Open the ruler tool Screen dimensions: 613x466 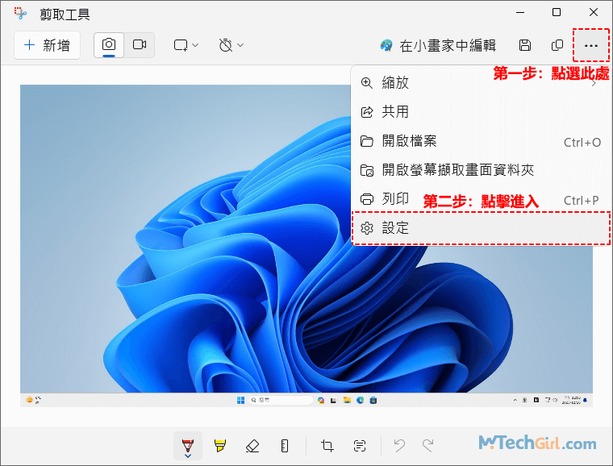(x=284, y=446)
